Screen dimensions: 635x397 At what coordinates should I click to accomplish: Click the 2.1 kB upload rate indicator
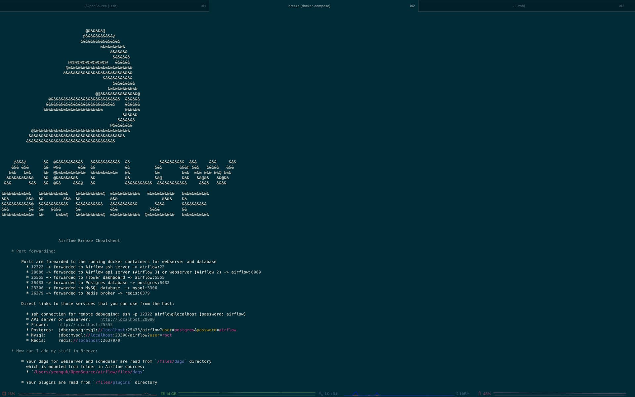click(462, 394)
